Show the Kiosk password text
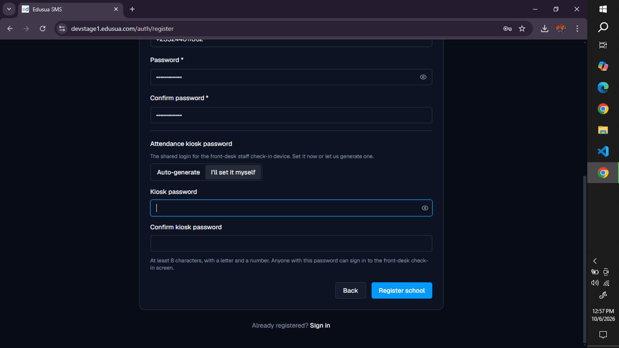The height and width of the screenshot is (348, 619). click(425, 208)
